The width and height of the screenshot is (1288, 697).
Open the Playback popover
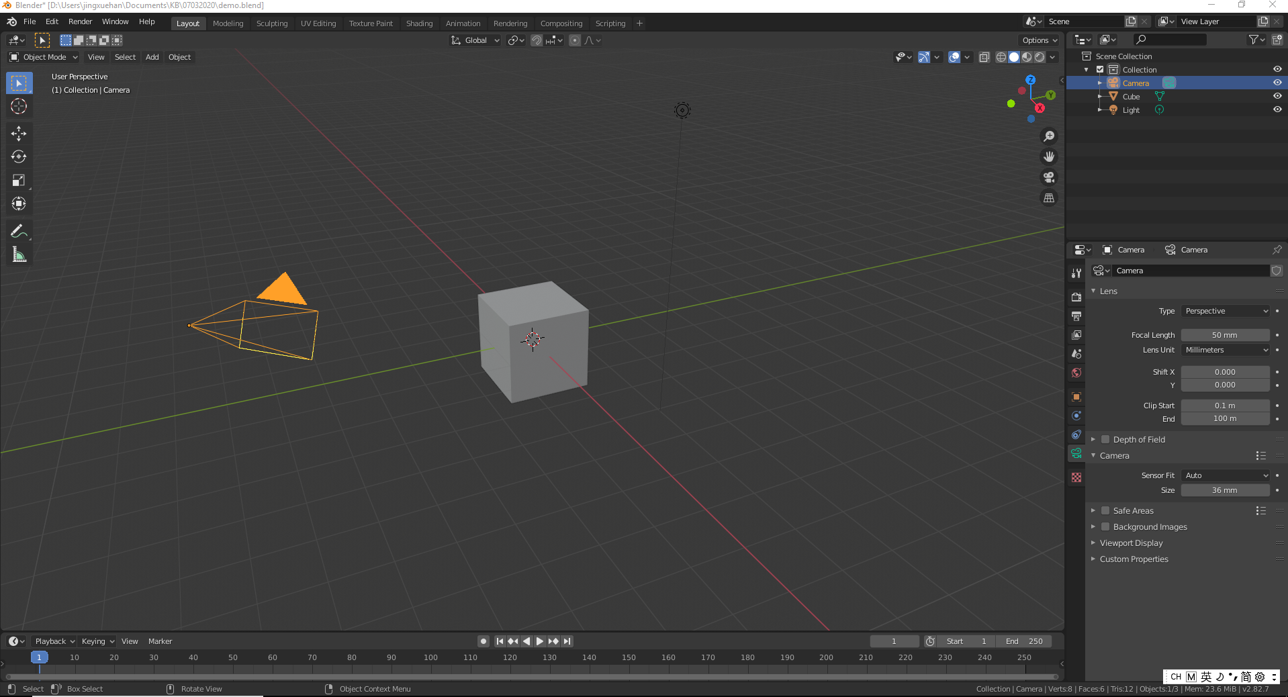[x=54, y=641]
